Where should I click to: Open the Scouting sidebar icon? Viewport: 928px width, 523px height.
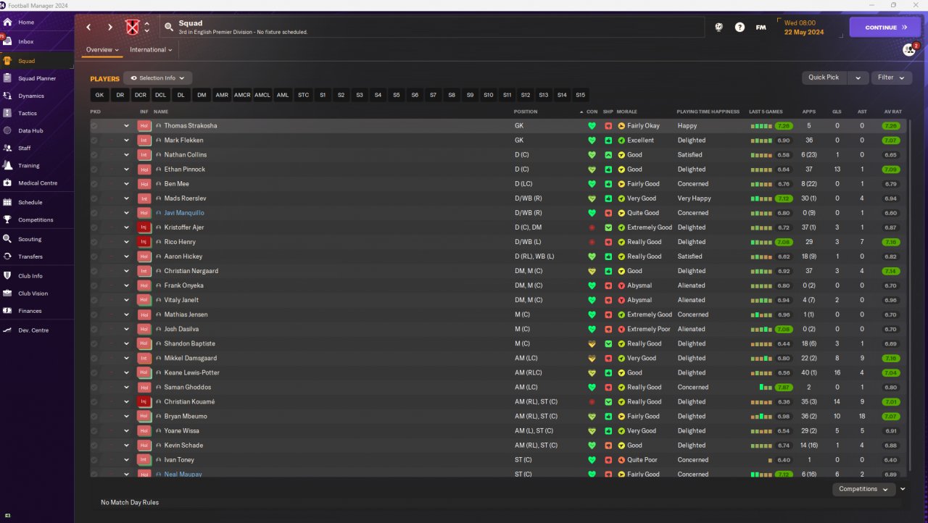tap(7, 239)
